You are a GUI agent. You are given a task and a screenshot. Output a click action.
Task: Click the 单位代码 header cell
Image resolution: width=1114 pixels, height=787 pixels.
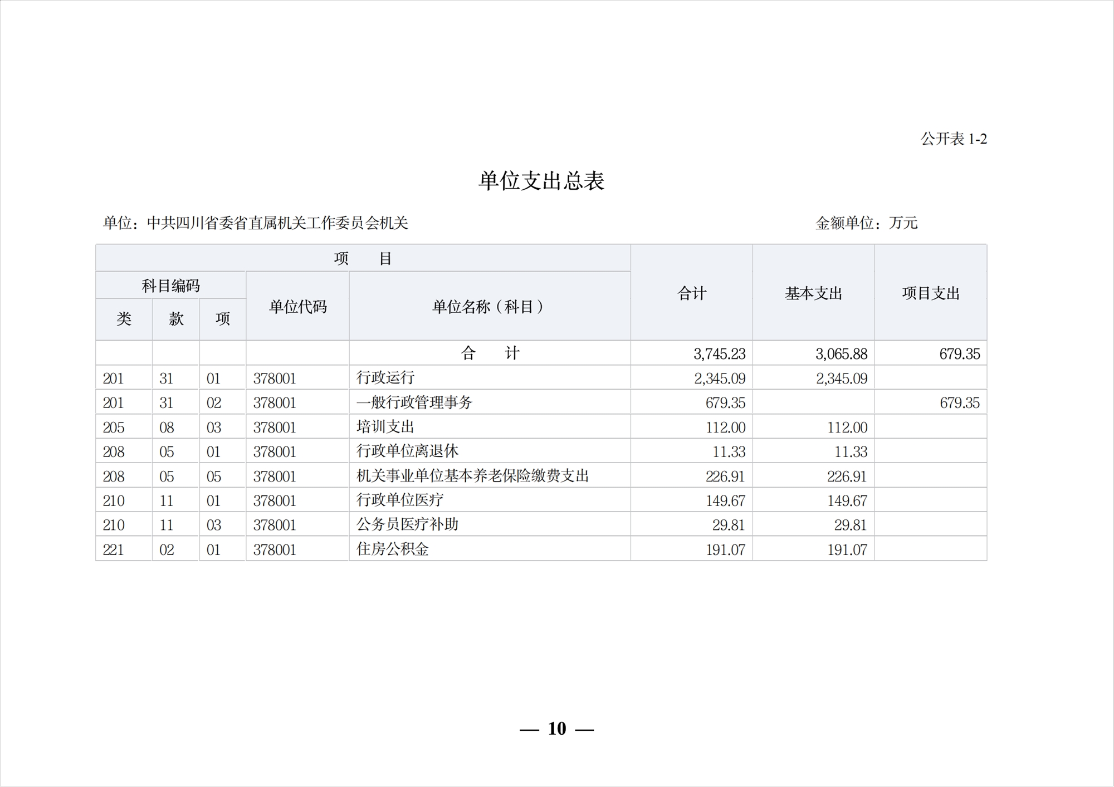297,307
